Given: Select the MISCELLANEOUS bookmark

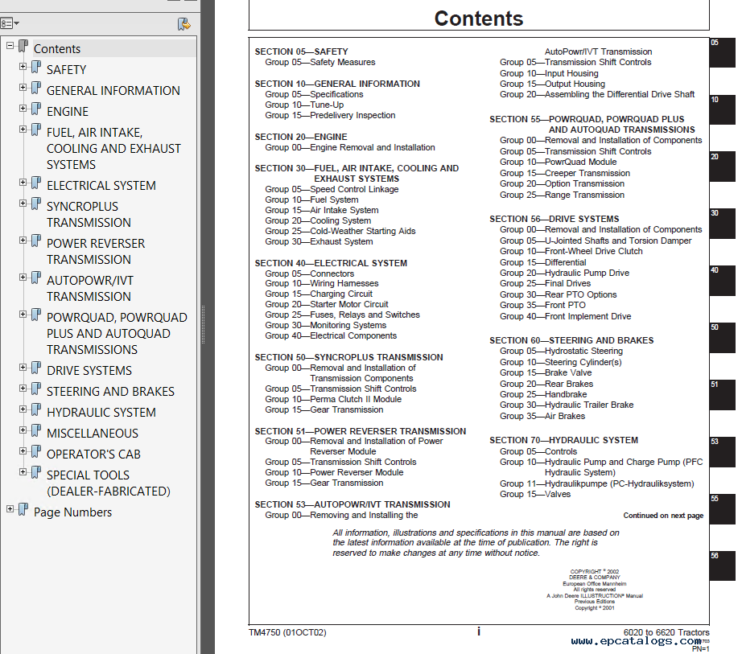Looking at the screenshot, I should (93, 433).
